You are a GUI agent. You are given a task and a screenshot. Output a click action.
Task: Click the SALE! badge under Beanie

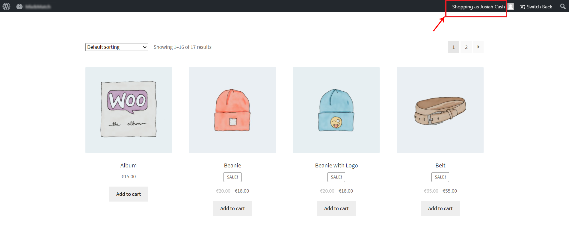[233, 177]
